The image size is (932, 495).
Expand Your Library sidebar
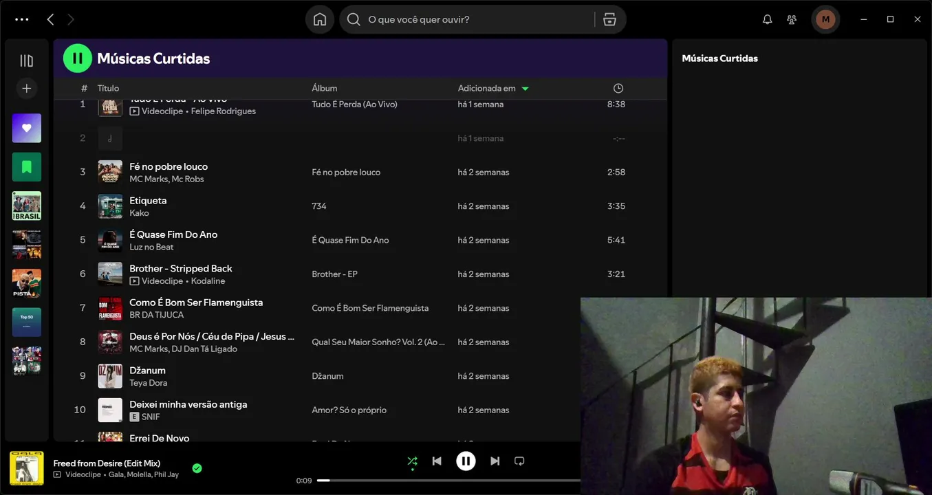[x=27, y=60]
